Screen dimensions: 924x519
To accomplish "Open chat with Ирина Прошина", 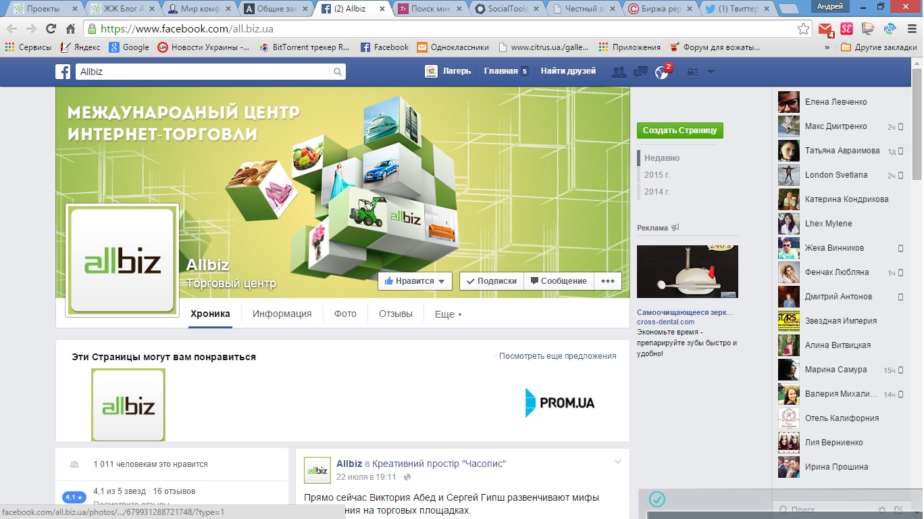I will (x=842, y=467).
